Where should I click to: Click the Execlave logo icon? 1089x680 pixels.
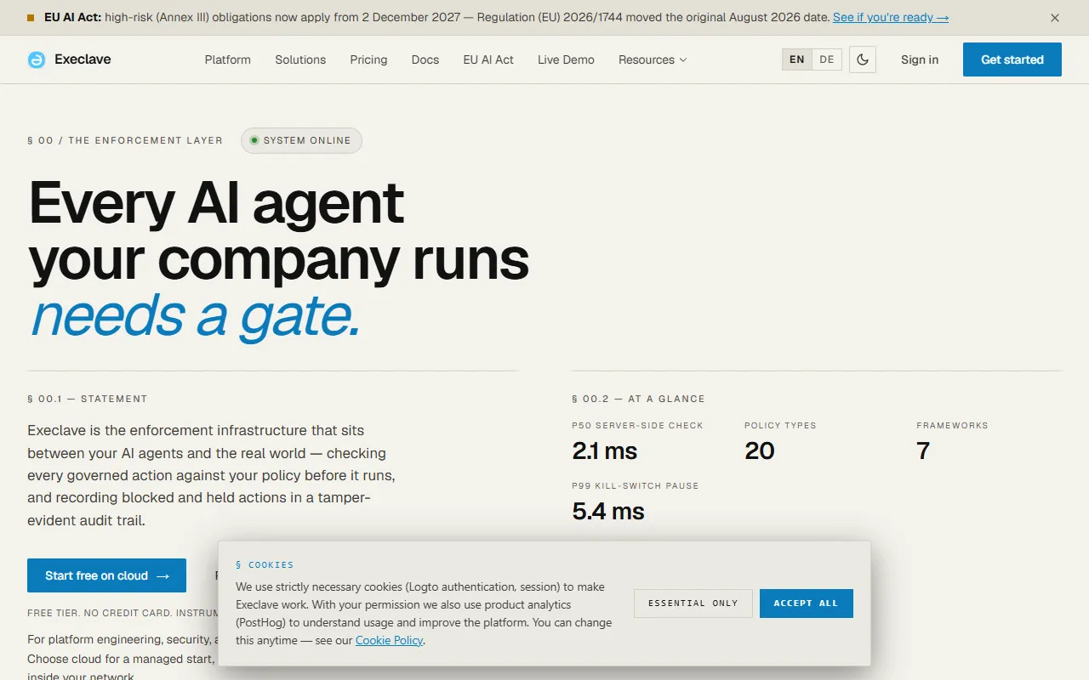[x=37, y=59]
